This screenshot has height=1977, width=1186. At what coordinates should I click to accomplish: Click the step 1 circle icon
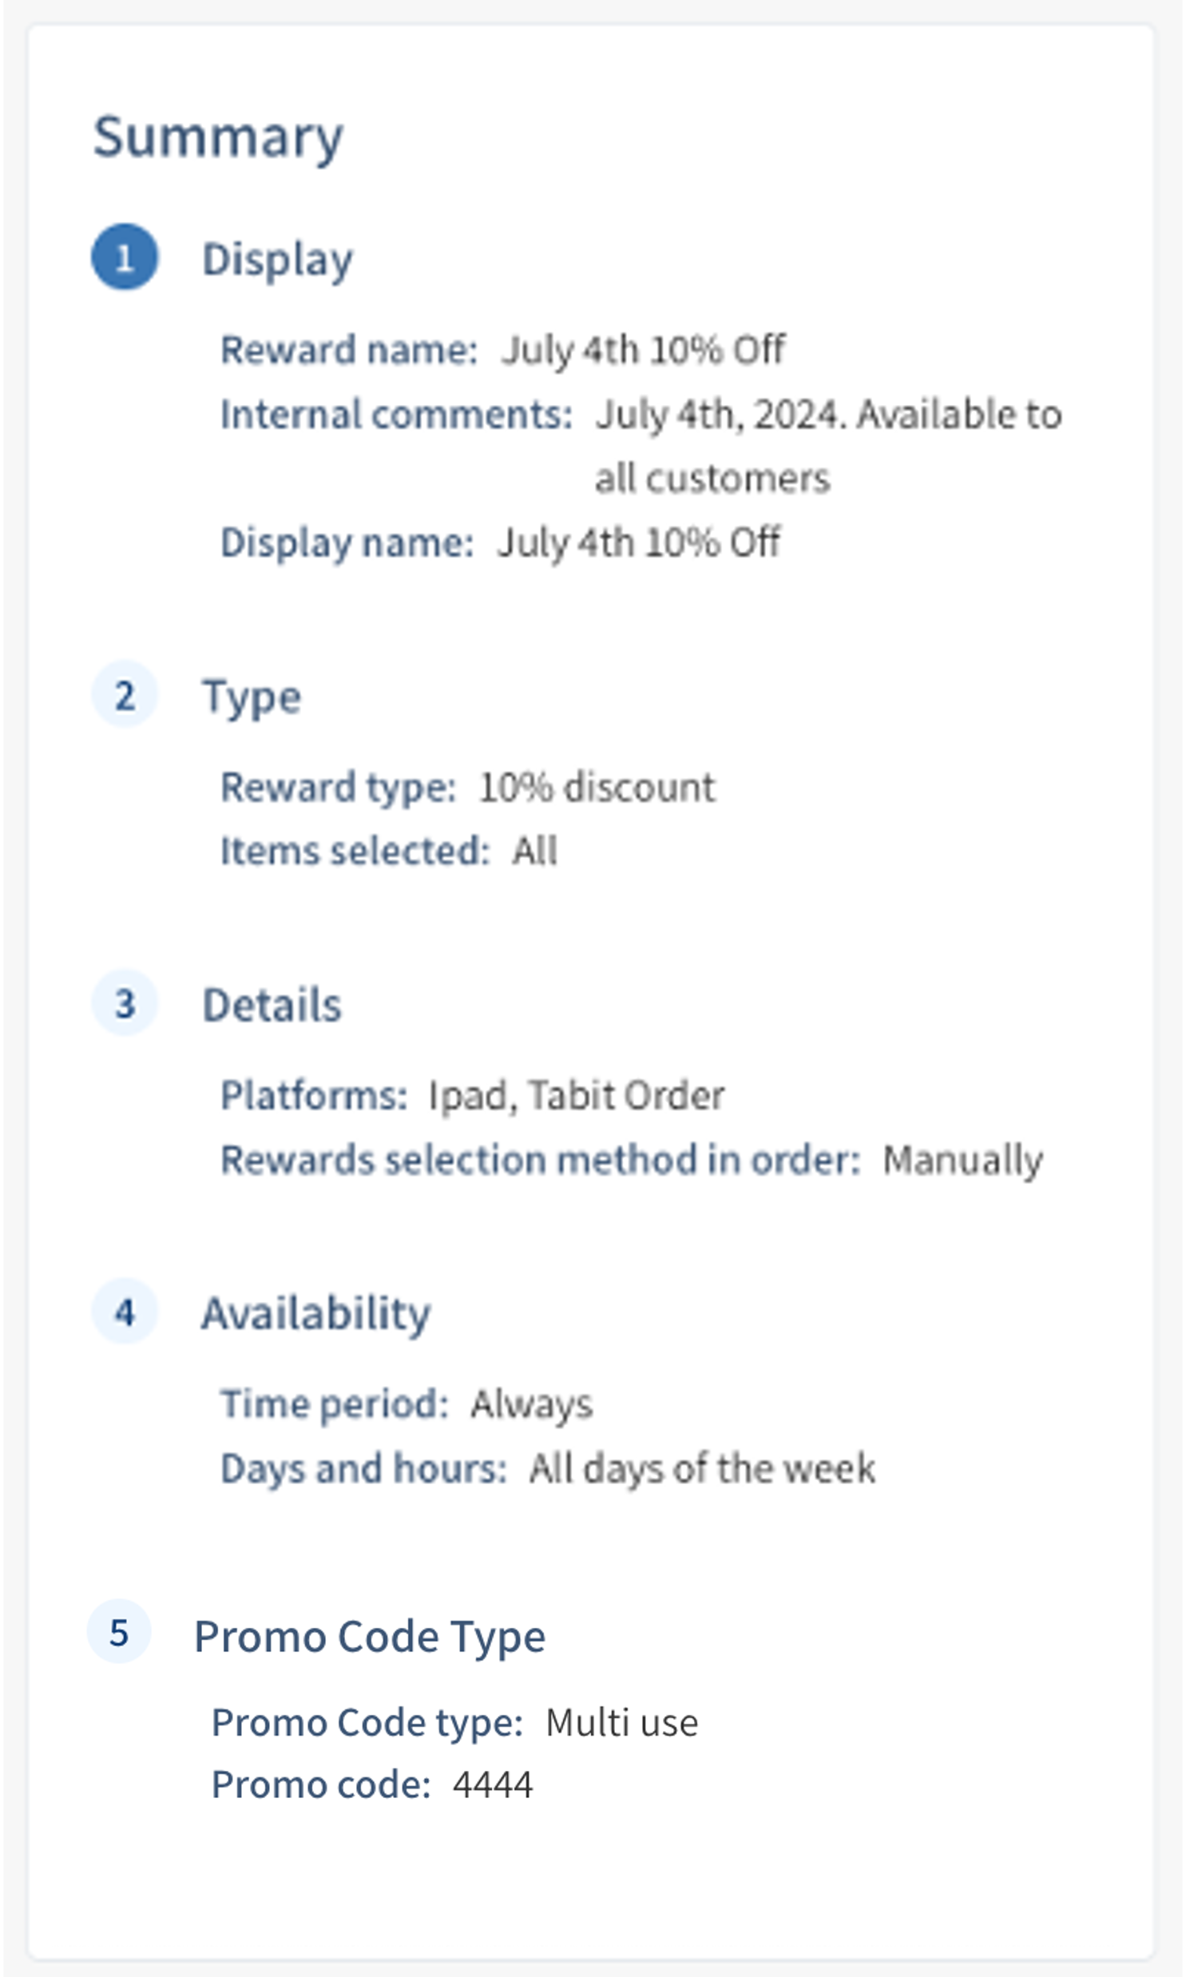(125, 257)
